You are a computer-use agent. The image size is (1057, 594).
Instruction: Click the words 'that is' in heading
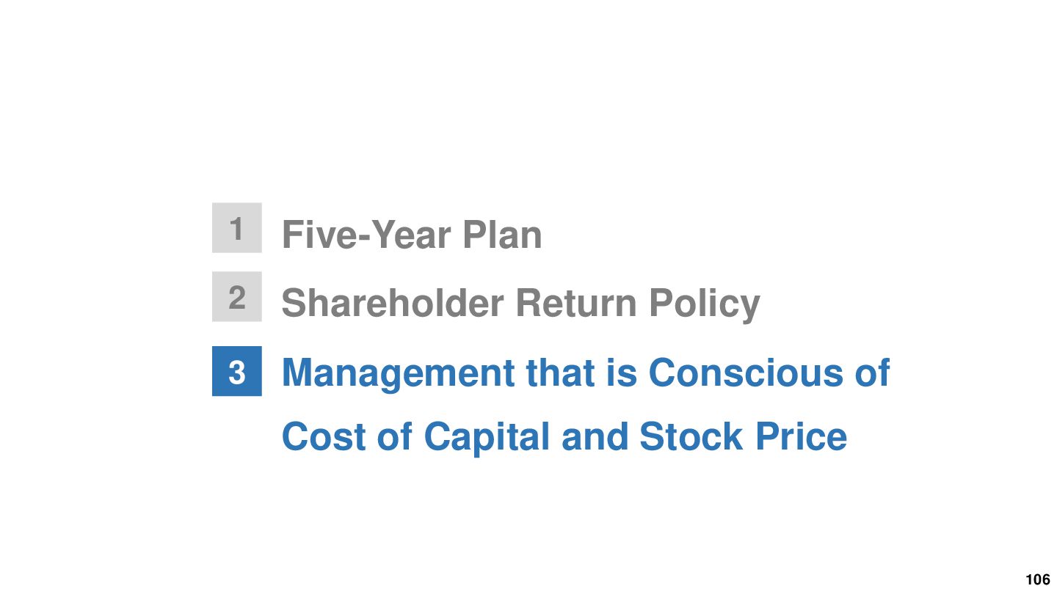[582, 373]
